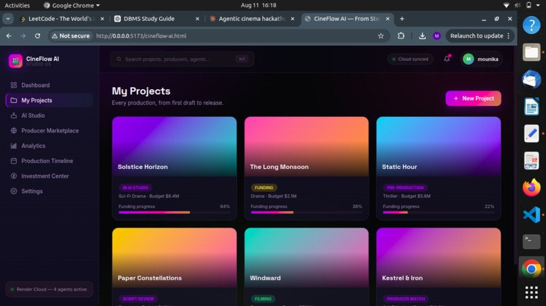
Task: Open the Analytics section
Action: click(49, 146)
